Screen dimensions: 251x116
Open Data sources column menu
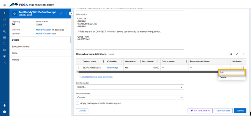(186, 62)
